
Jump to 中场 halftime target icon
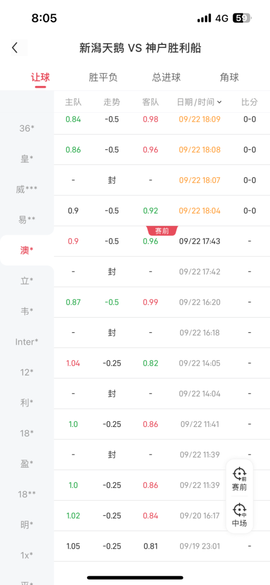coord(240,515)
